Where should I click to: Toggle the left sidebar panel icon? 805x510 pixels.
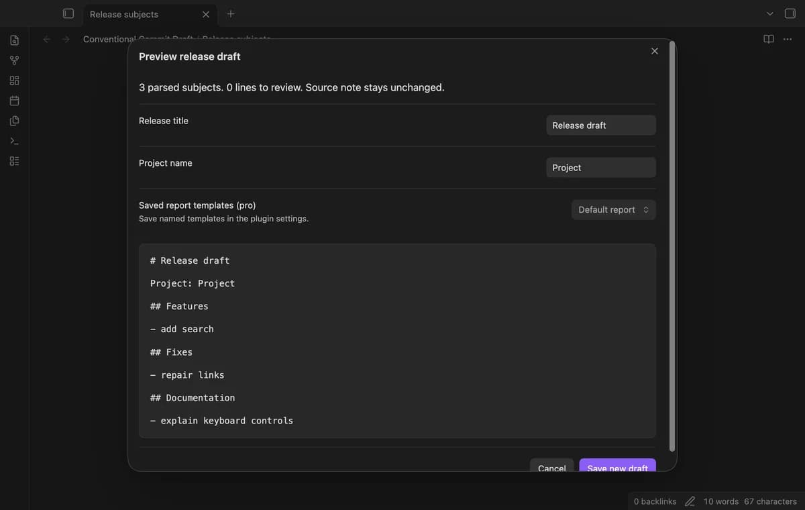click(68, 13)
